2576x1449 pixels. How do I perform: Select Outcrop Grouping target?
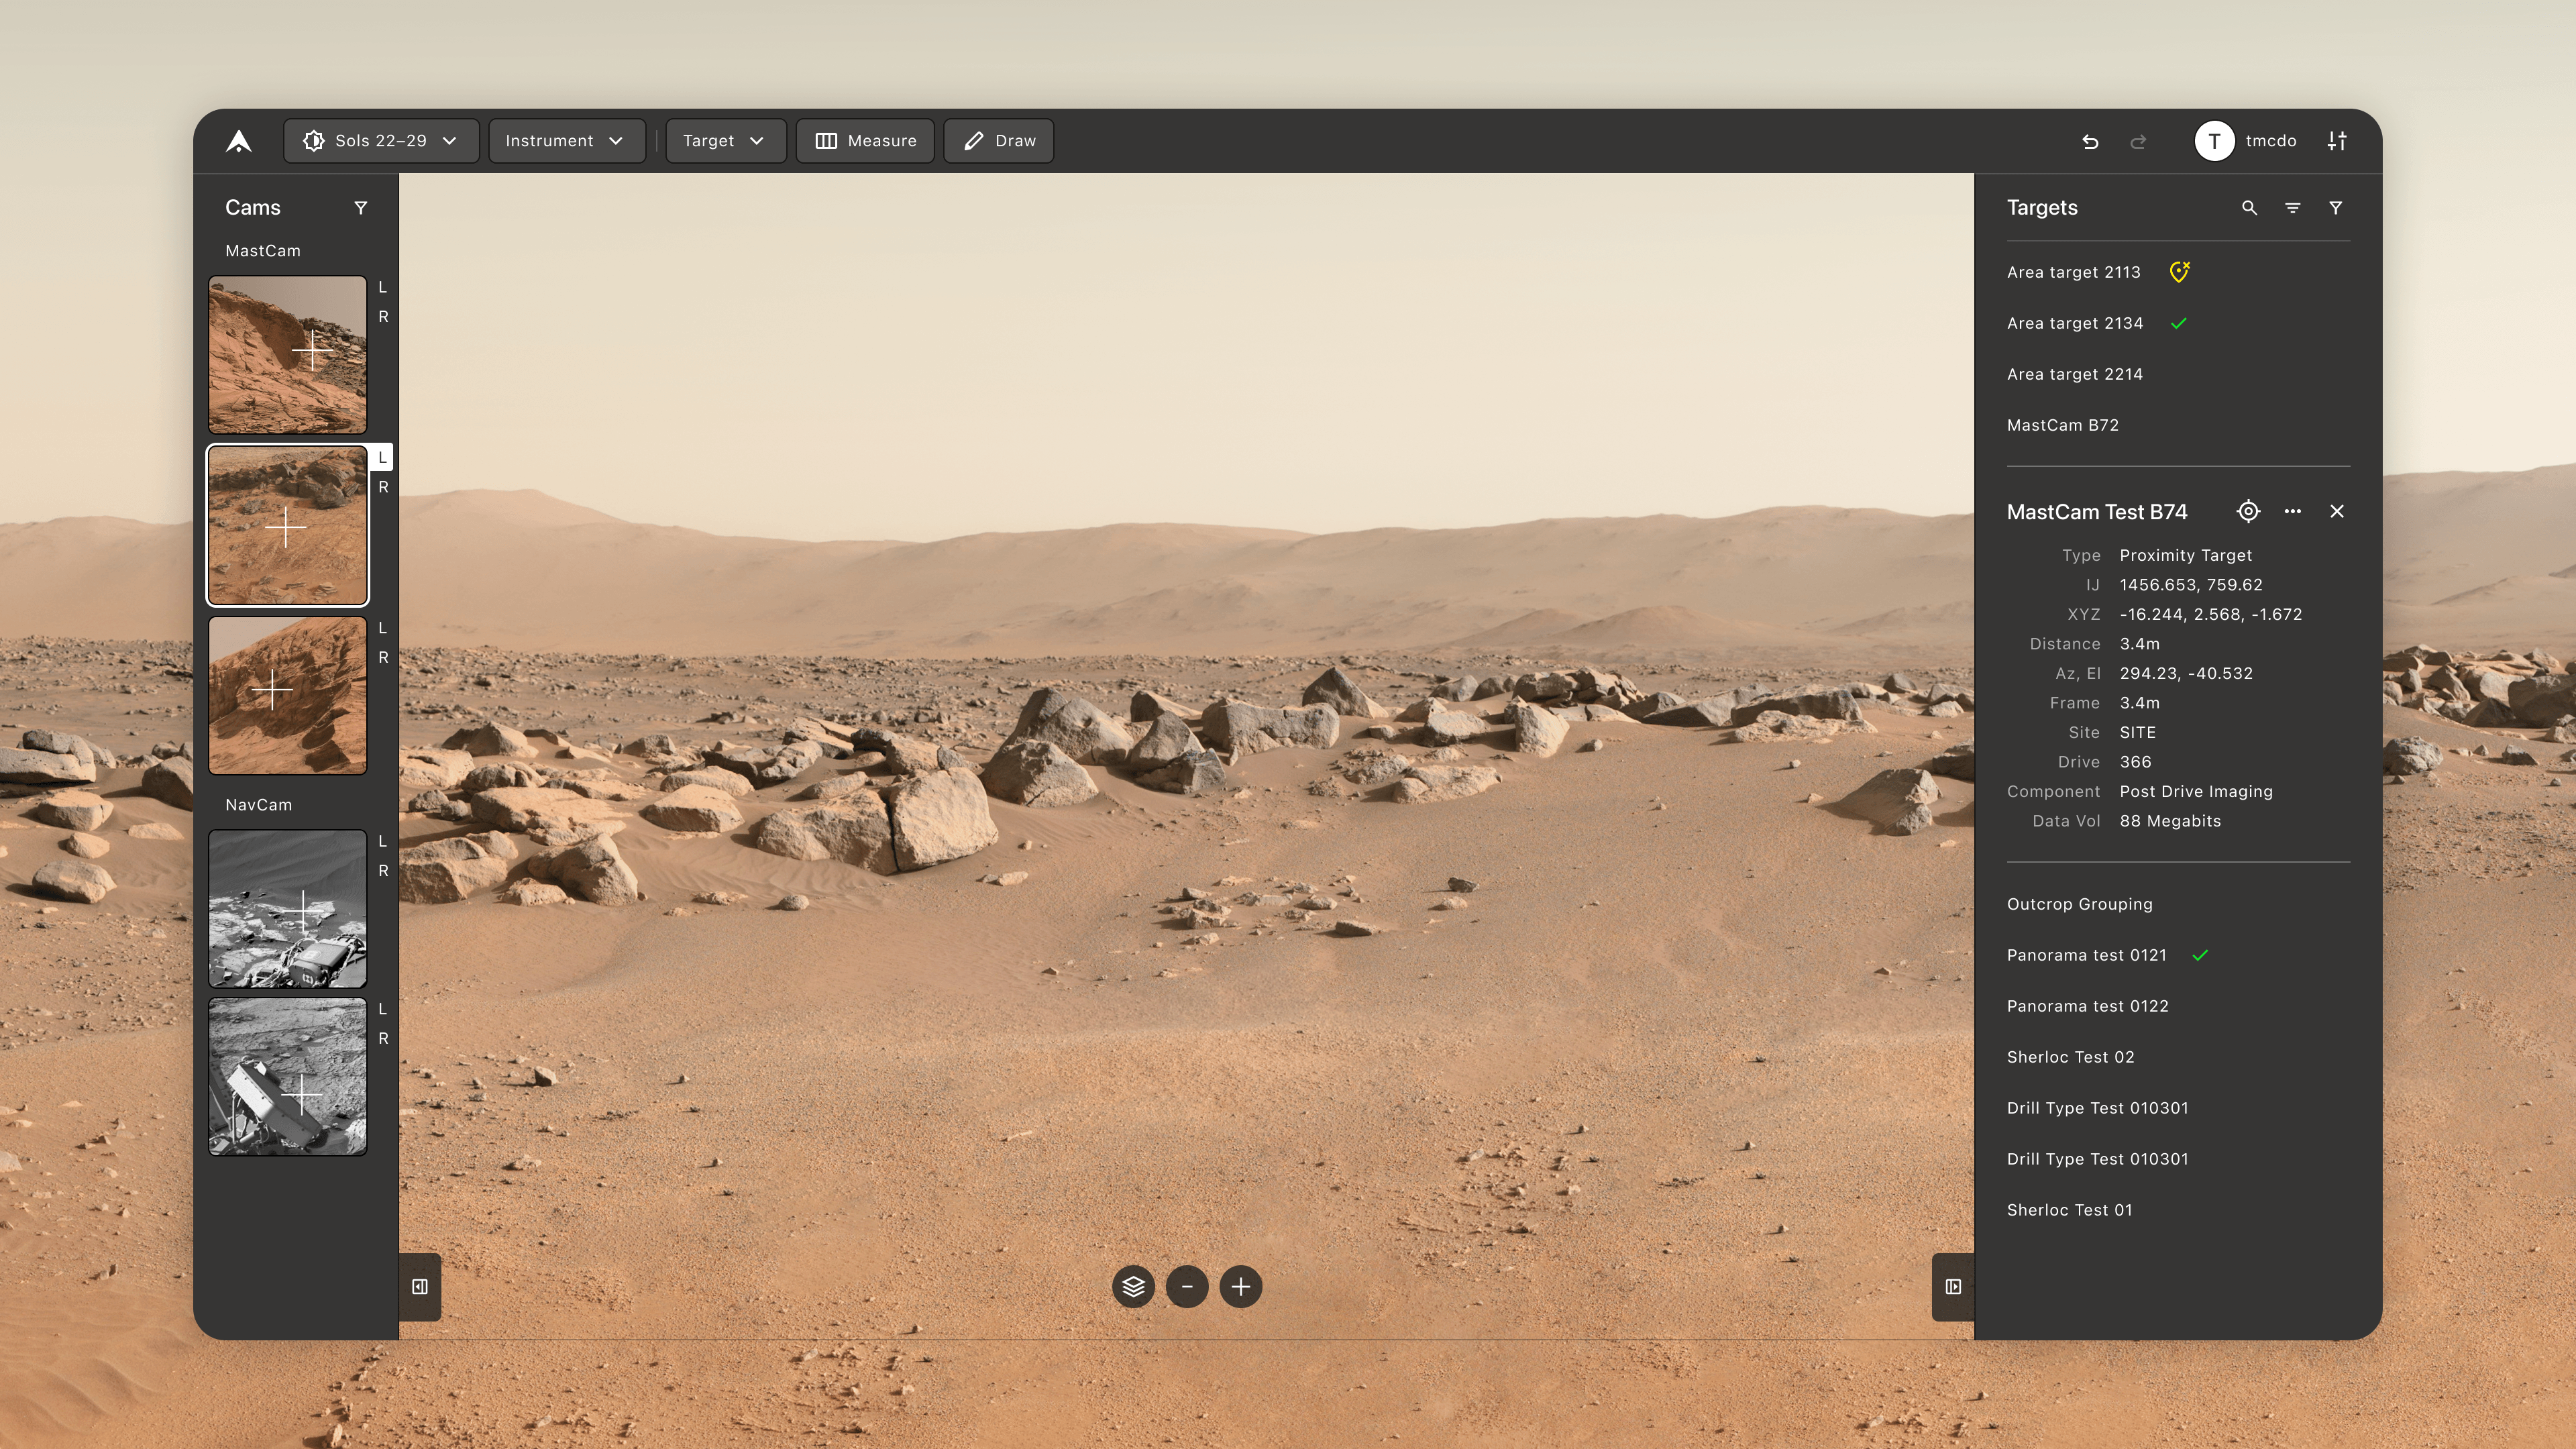pos(2080,904)
